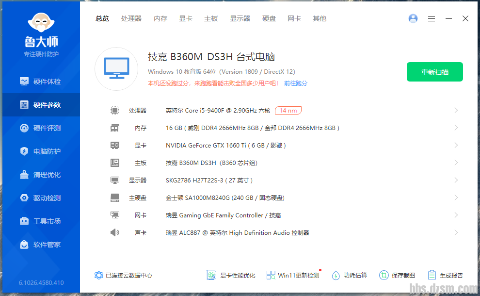Image resolution: width=480 pixels, height=296 pixels.
Task: Select 硬件评测 in the sidebar
Action: coord(41,128)
